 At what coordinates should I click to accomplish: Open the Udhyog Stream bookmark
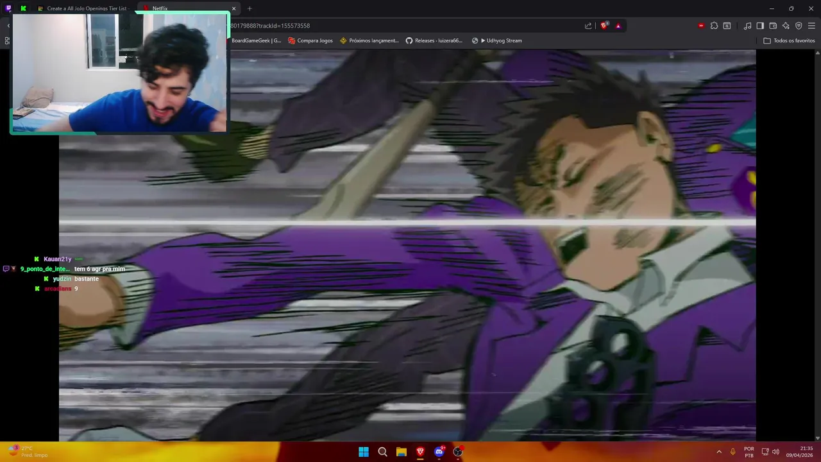pos(497,40)
